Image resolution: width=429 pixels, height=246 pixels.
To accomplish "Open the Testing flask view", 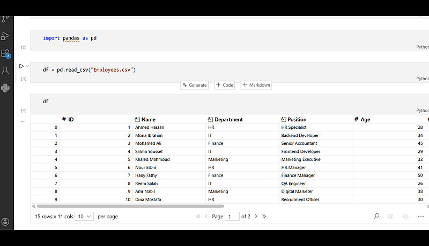I will point(5,71).
